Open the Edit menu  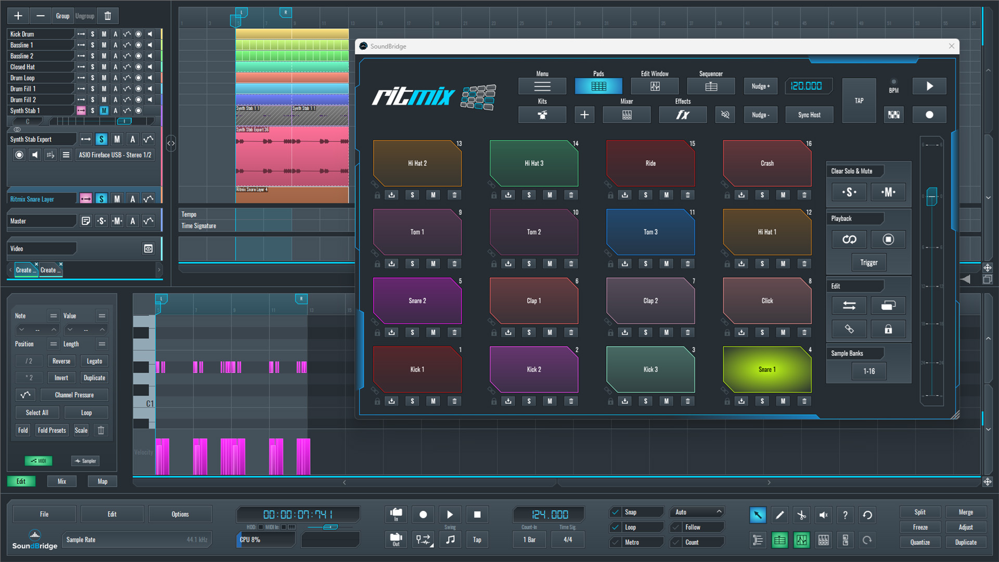point(112,514)
